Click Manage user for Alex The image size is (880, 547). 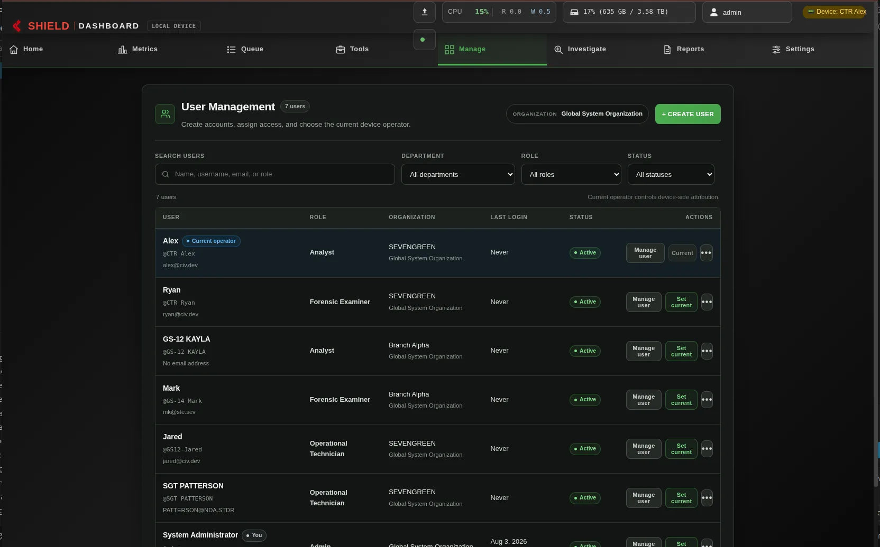[x=645, y=253]
